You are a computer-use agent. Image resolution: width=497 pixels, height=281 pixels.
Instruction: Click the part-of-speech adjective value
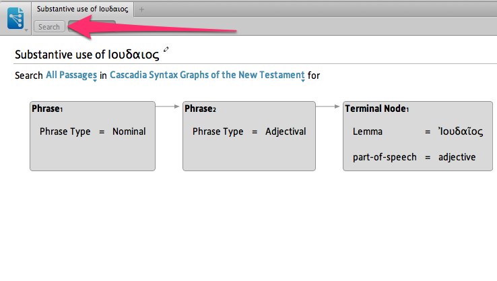click(x=457, y=157)
